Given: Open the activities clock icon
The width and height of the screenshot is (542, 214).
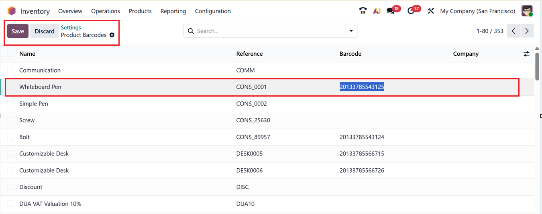Looking at the screenshot, I should click(x=410, y=11).
